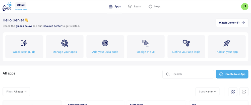Open the Quick start guide card

[x=24, y=47]
